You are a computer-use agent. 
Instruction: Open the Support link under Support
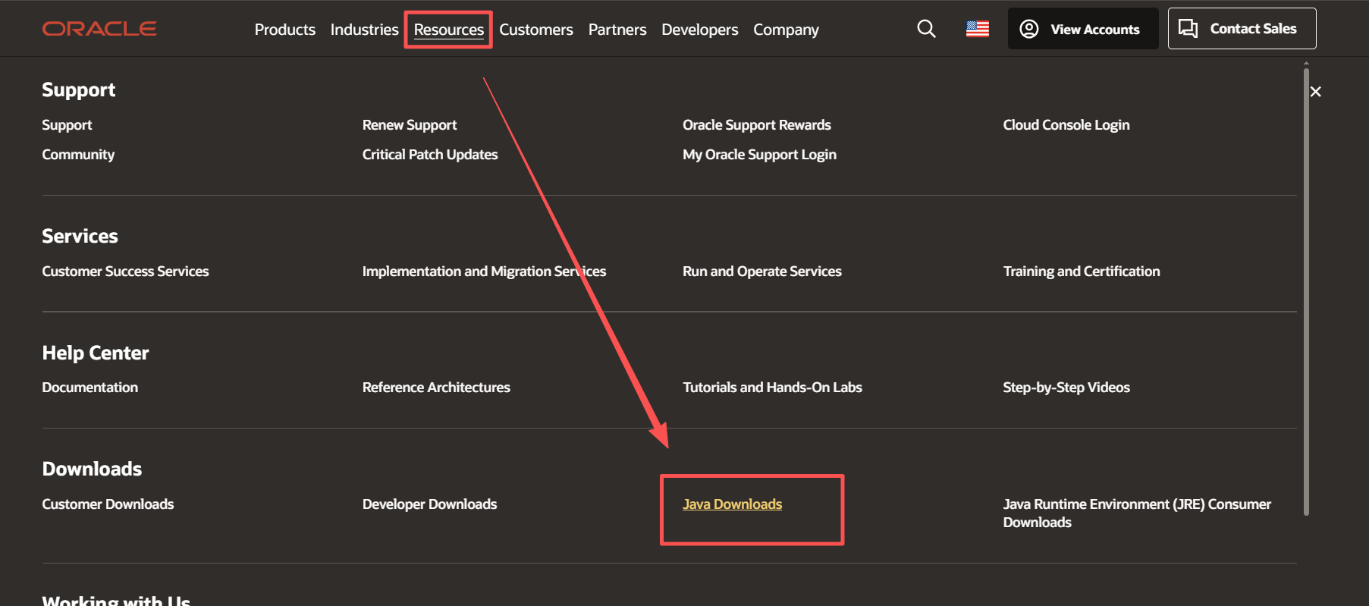[x=67, y=125]
